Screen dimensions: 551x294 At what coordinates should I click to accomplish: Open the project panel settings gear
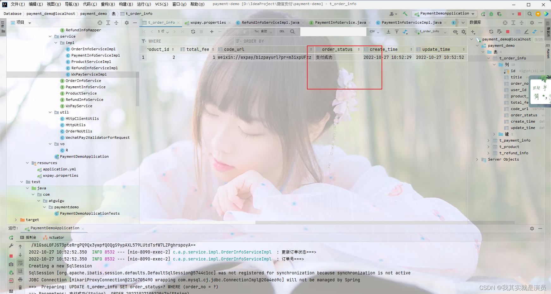pyautogui.click(x=127, y=23)
